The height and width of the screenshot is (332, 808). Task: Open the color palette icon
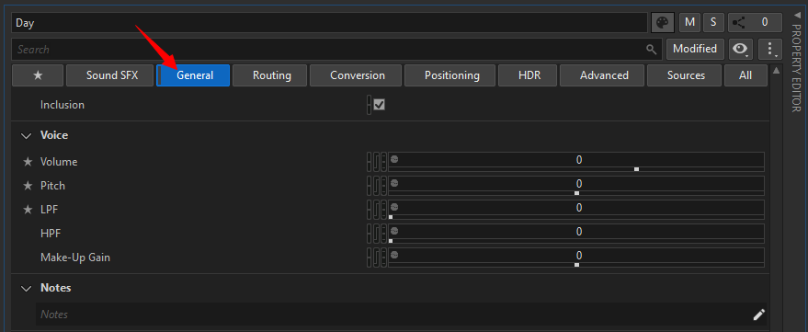tap(663, 23)
